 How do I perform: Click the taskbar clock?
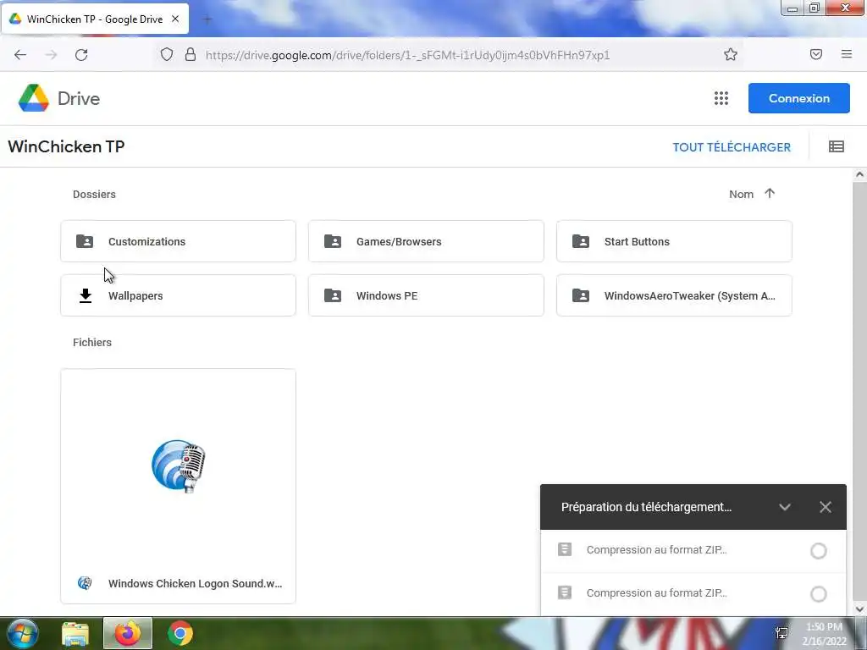pyautogui.click(x=825, y=634)
